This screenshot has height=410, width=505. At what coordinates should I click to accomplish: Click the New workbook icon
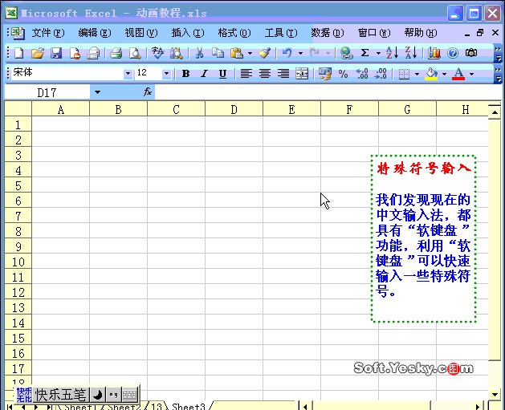point(18,53)
